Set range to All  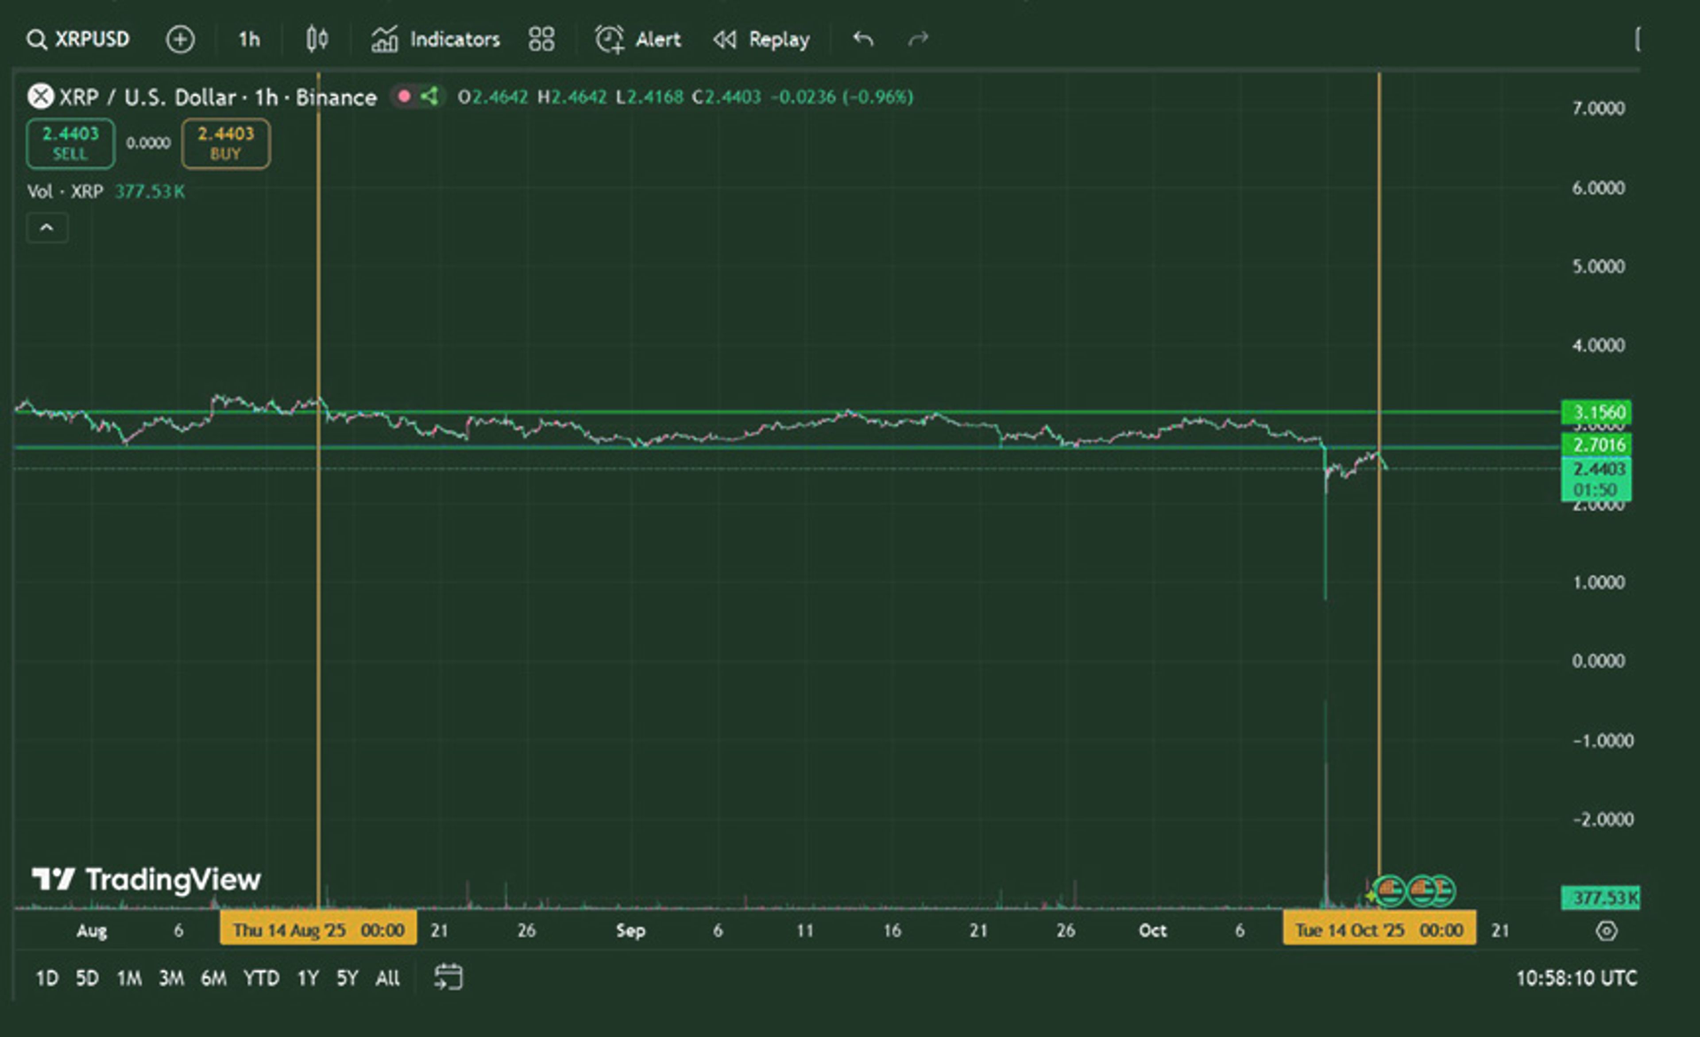(387, 978)
